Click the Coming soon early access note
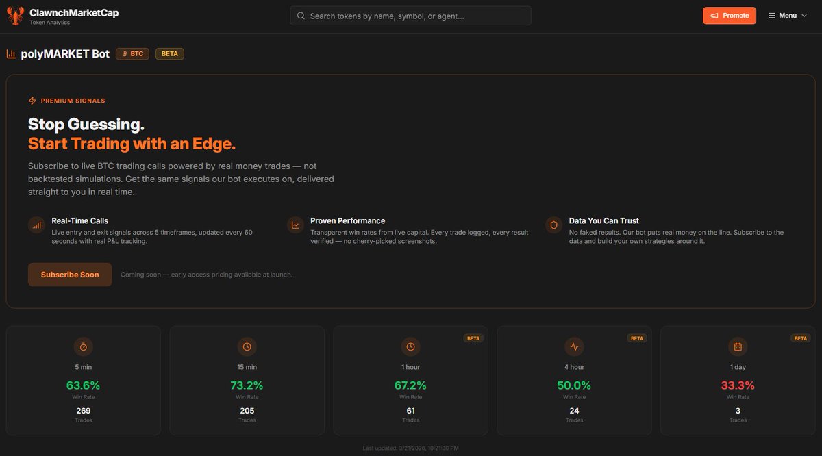Screen dimensions: 822x456 pyautogui.click(x=206, y=275)
